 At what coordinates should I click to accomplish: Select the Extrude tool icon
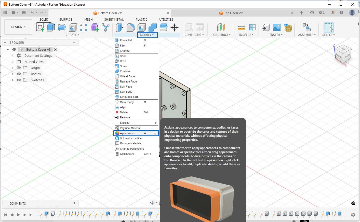(51, 27)
